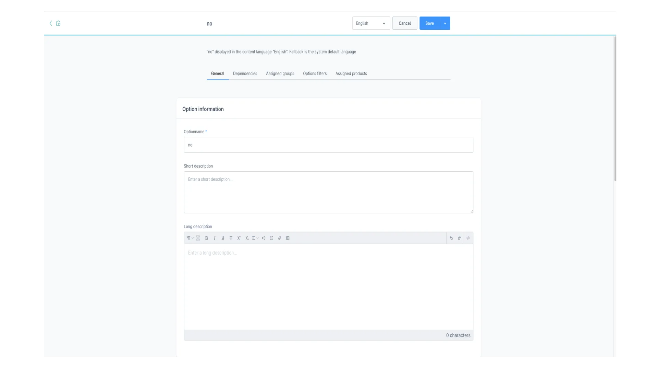Switch to the Dependencies tab

245,73
